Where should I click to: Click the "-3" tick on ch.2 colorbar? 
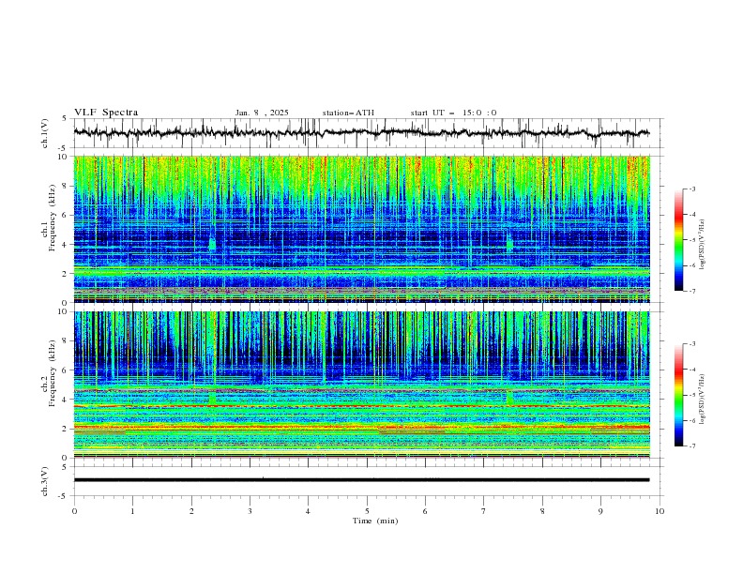(691, 344)
